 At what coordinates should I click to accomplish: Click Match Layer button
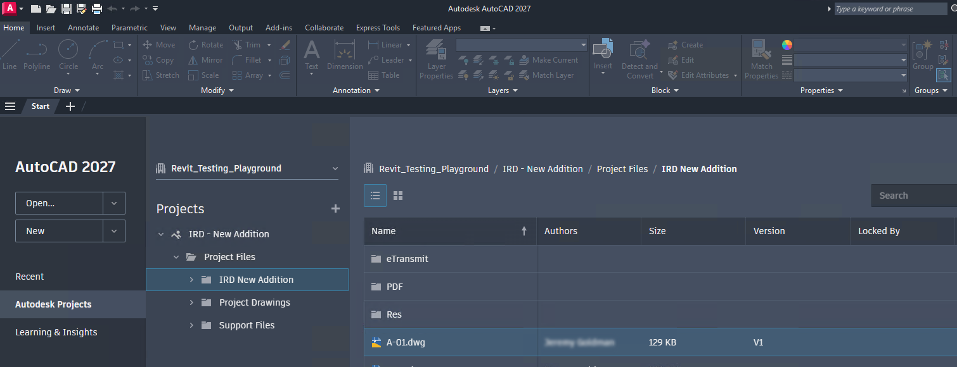point(547,75)
